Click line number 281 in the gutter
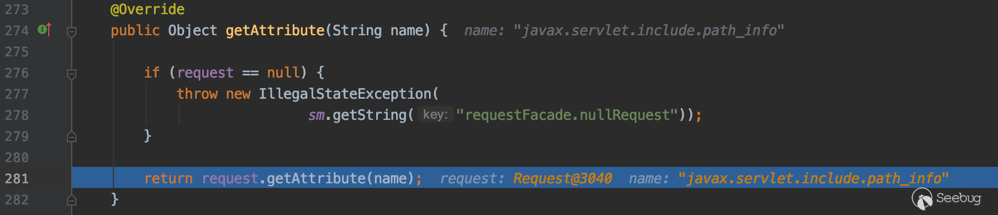 click(x=16, y=179)
